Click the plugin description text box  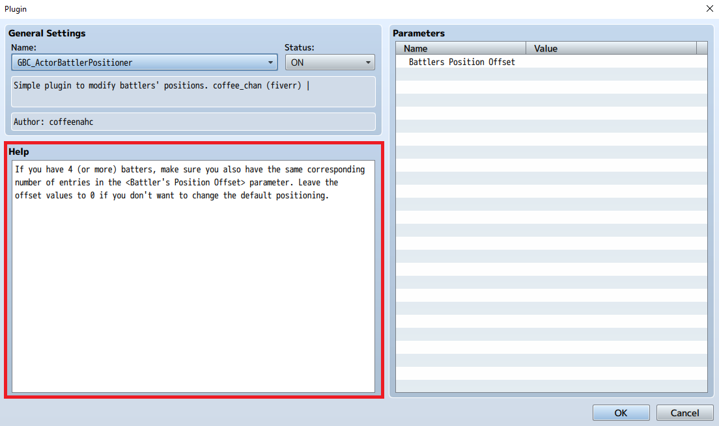[x=193, y=92]
